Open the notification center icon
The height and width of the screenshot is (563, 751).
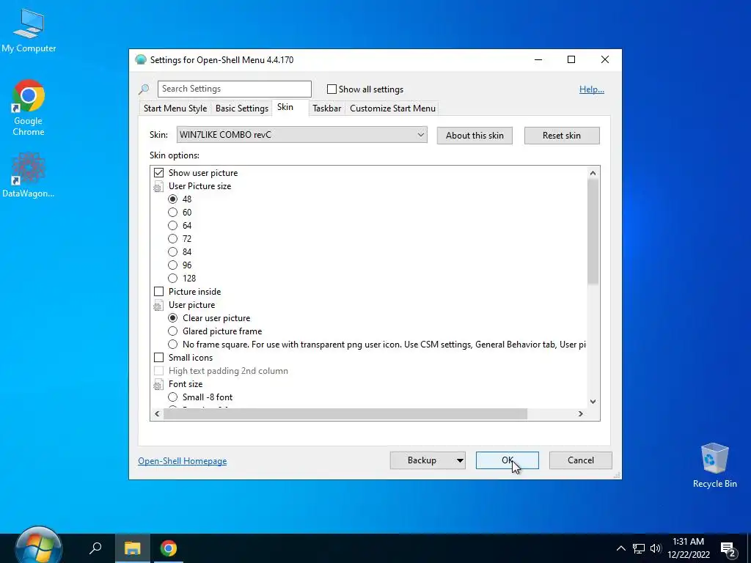pos(728,548)
